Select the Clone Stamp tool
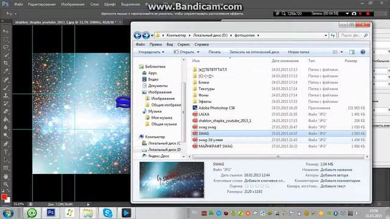The width and height of the screenshot is (390, 219). (5, 96)
